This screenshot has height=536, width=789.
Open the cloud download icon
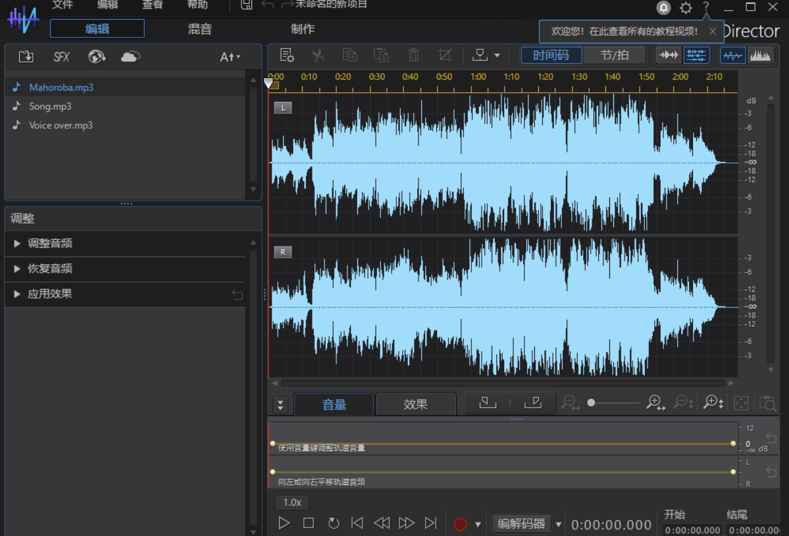(130, 57)
